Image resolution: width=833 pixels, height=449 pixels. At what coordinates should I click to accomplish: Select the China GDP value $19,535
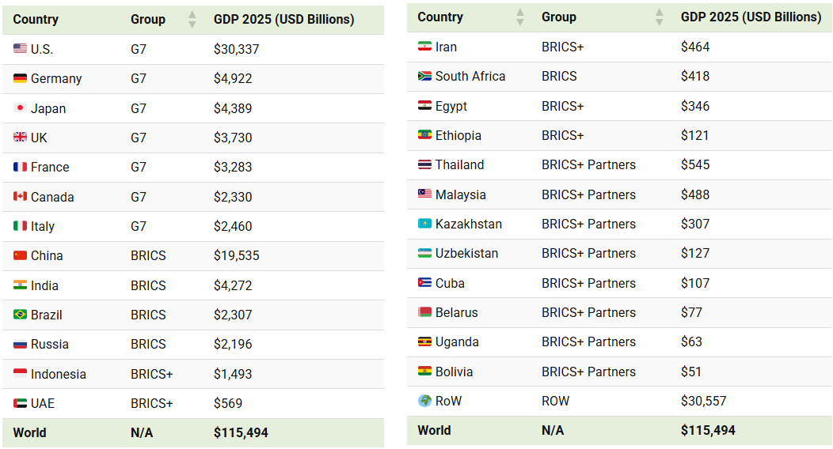pos(237,255)
